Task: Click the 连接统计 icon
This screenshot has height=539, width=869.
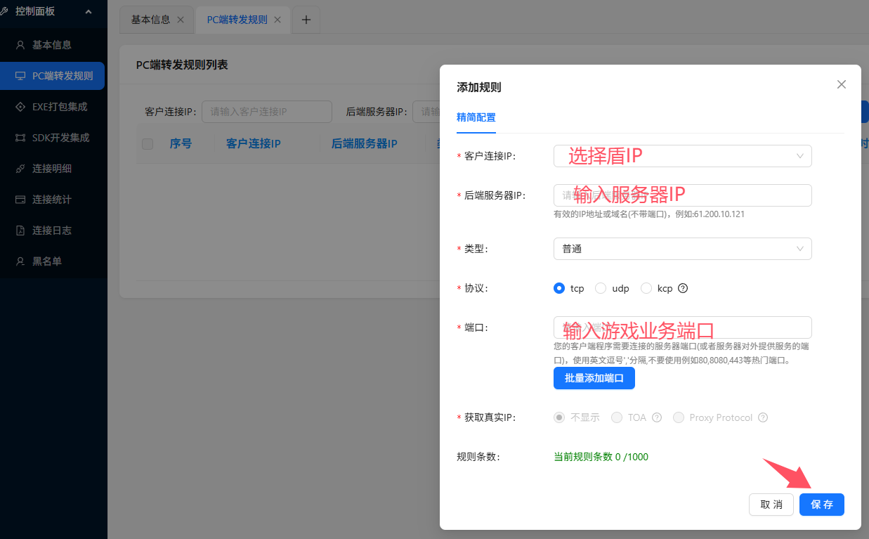Action: pos(20,200)
